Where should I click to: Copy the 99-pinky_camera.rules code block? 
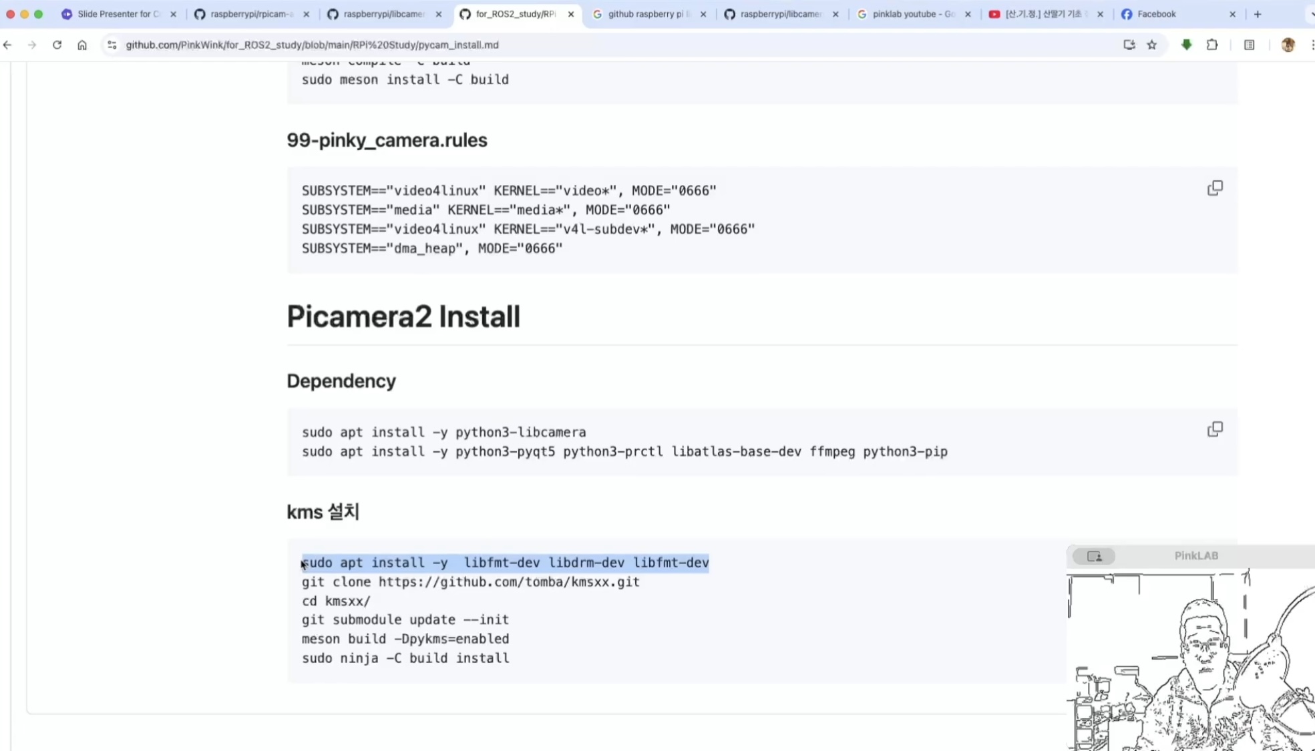coord(1215,188)
